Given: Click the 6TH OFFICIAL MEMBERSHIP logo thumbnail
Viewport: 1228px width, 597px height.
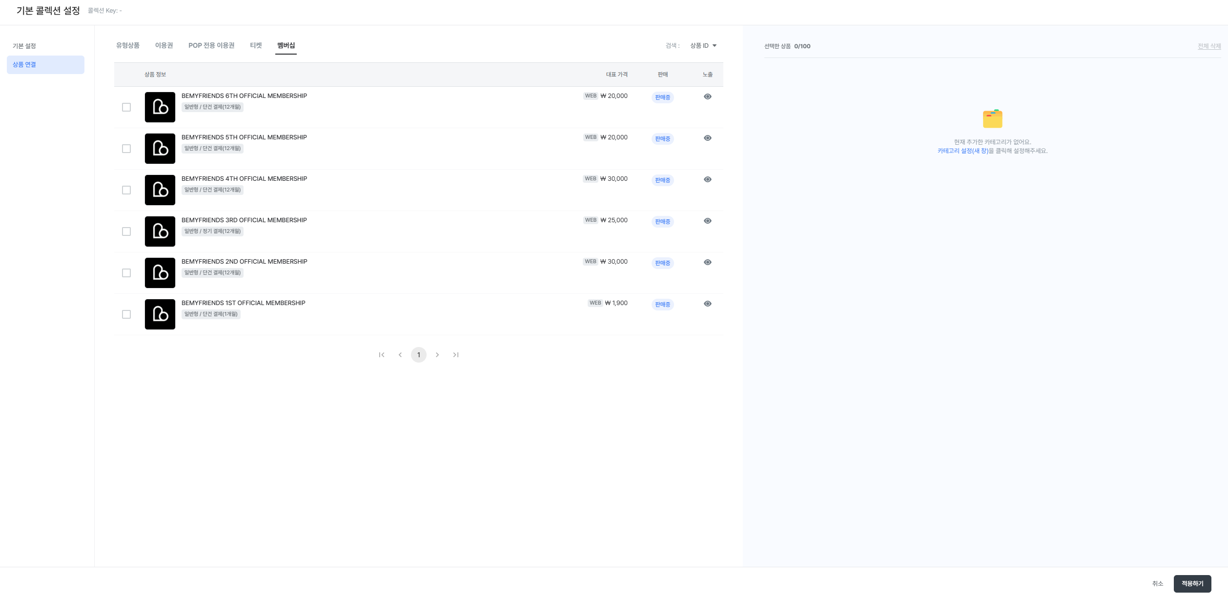Looking at the screenshot, I should [160, 107].
